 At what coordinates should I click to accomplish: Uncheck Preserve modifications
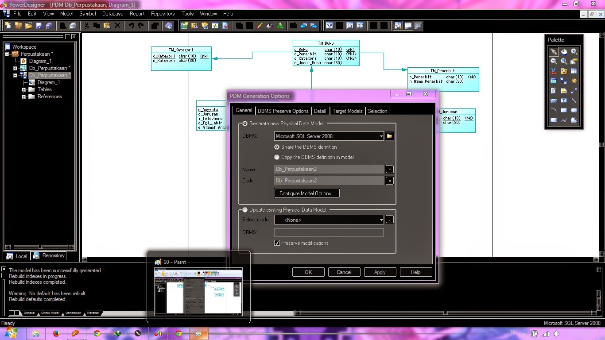coord(277,243)
